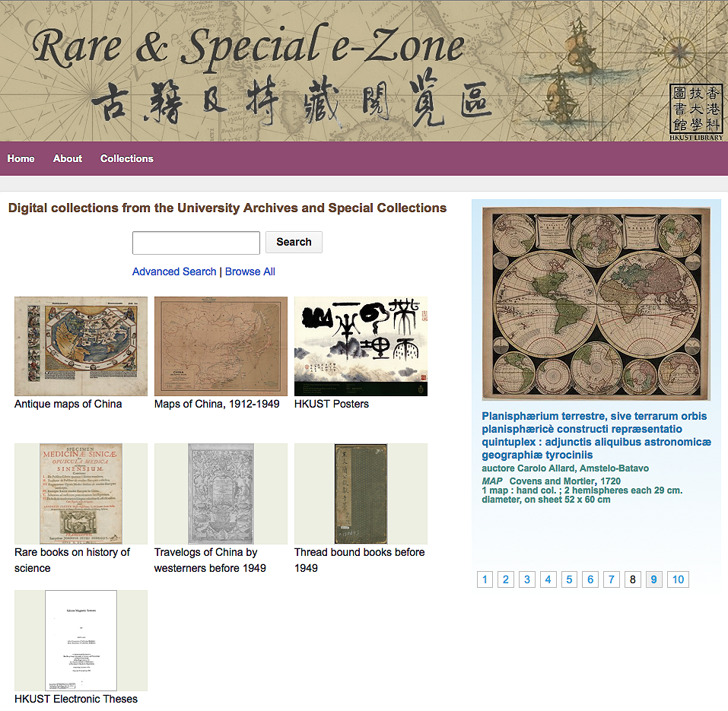This screenshot has width=728, height=711.
Task: Open Travelogs of China thumbnail image
Action: click(221, 494)
